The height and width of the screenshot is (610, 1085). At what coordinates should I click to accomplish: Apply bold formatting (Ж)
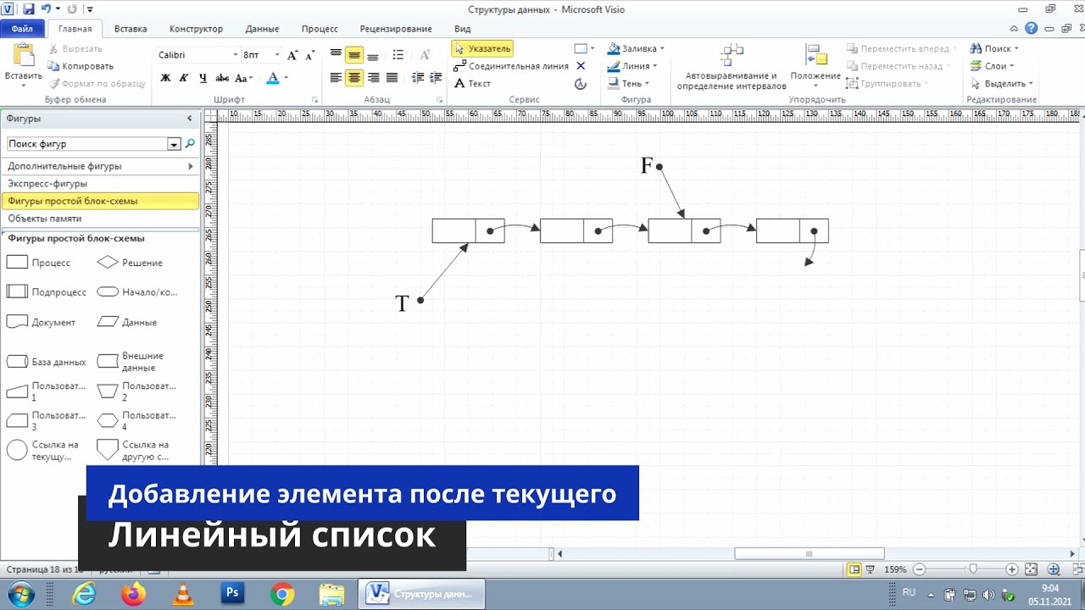pos(165,78)
